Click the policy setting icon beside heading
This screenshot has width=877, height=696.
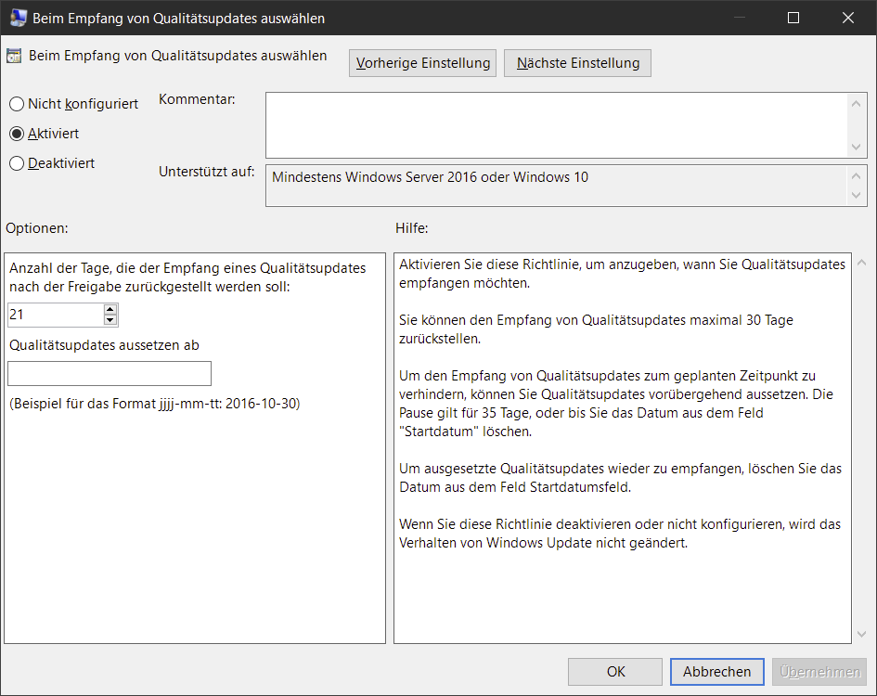(14, 56)
